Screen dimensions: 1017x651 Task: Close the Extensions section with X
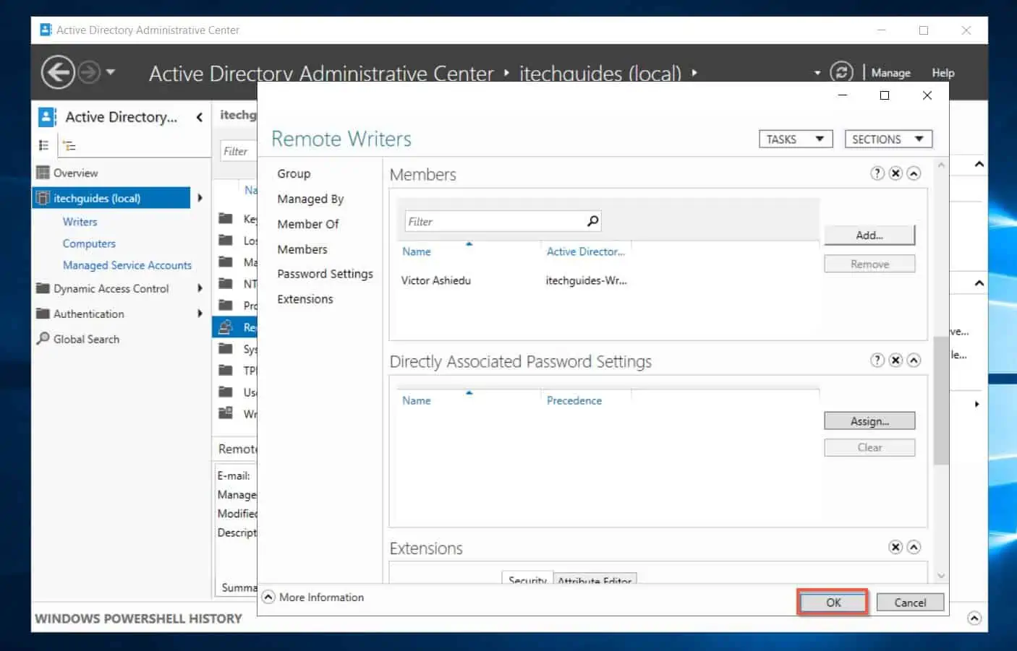(895, 547)
